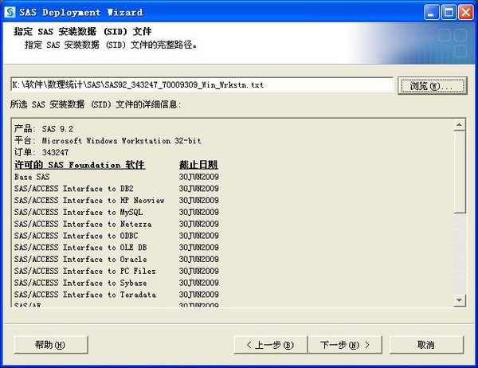The height and width of the screenshot is (368, 478).
Task: Focus the SID file path input field
Action: pos(202,84)
